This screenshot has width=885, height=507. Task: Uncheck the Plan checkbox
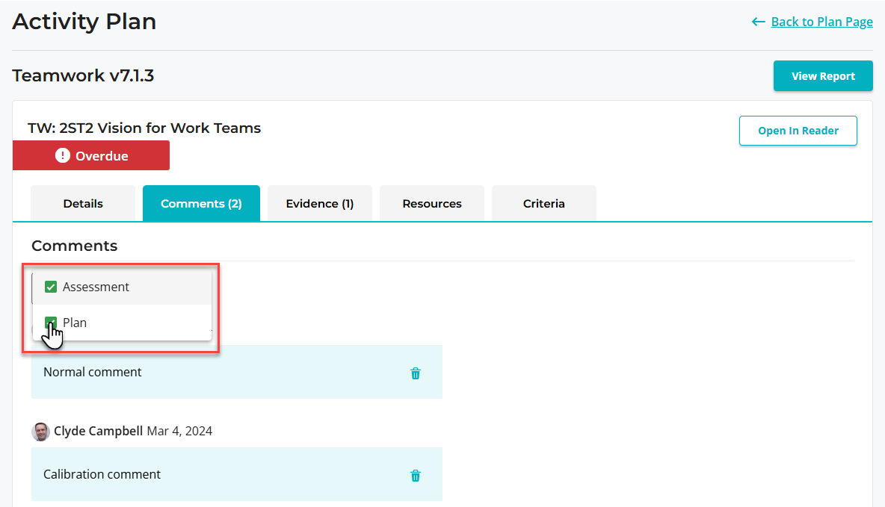51,323
